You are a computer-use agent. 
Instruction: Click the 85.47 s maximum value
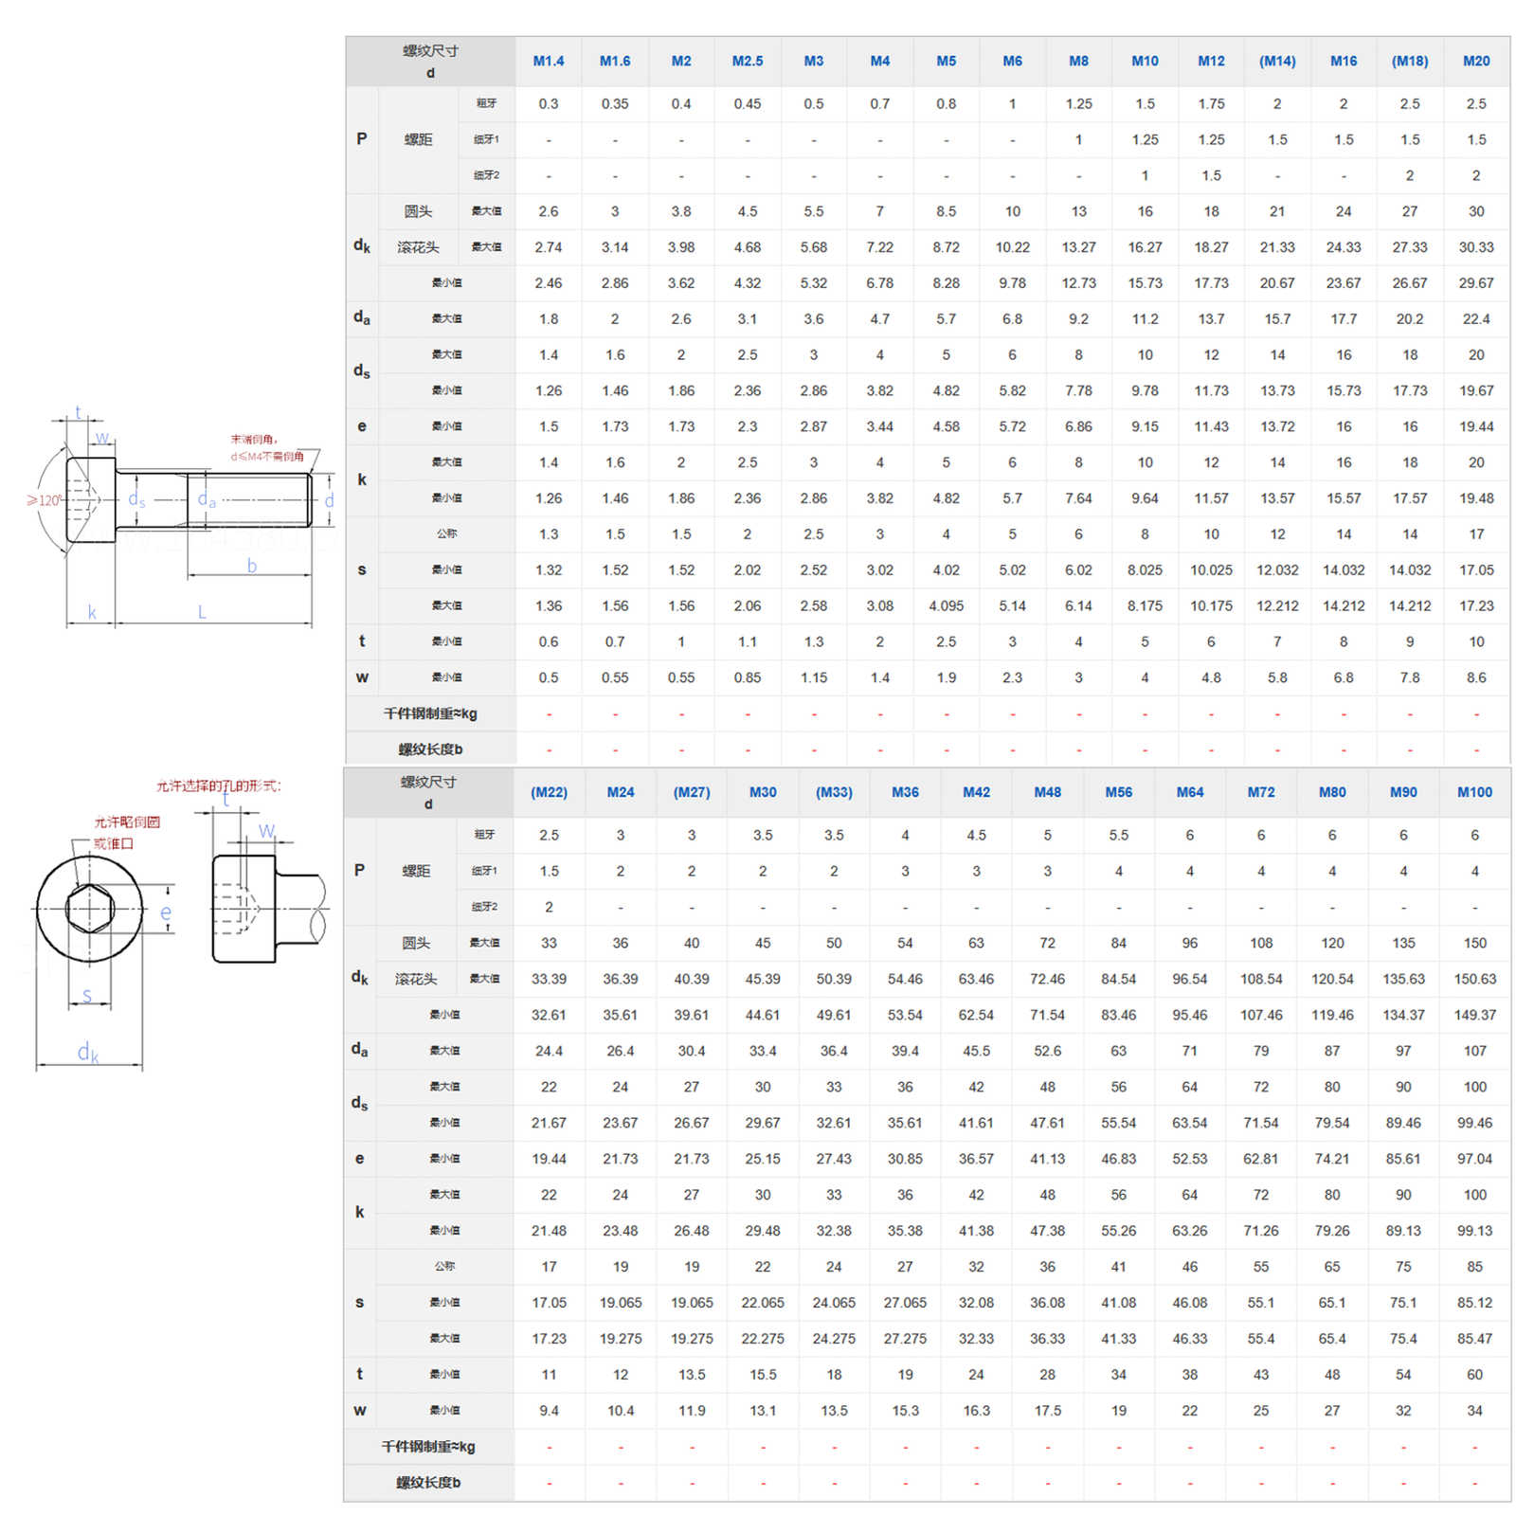1474,1339
